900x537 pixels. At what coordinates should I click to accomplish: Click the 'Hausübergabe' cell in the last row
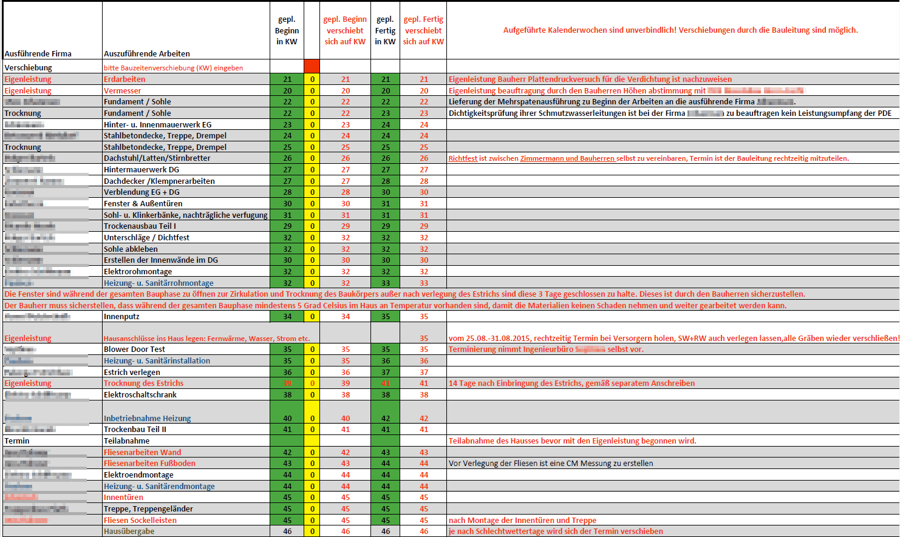click(x=129, y=532)
